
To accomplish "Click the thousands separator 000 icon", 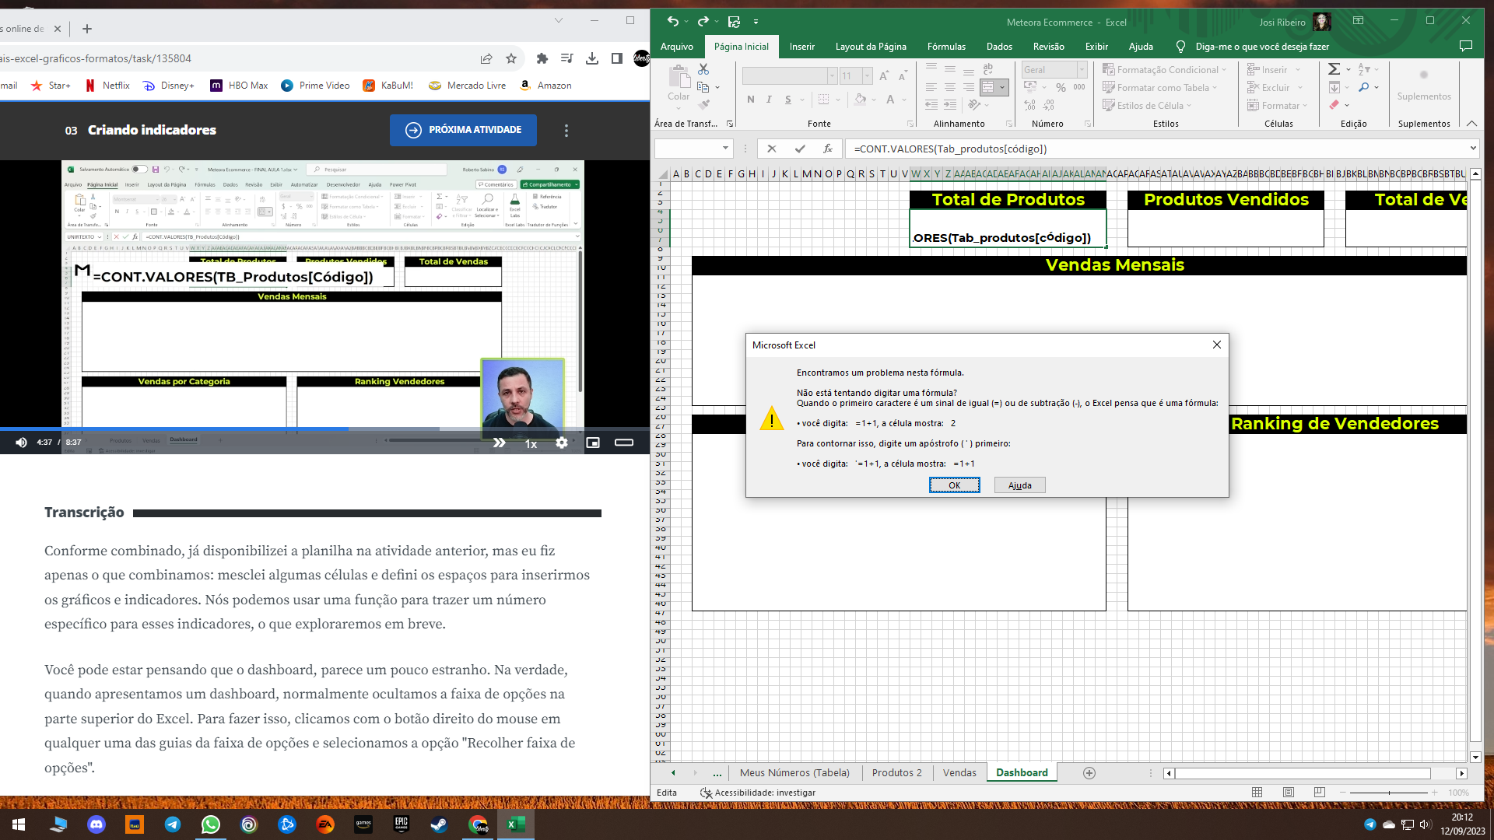I will click(1079, 87).
